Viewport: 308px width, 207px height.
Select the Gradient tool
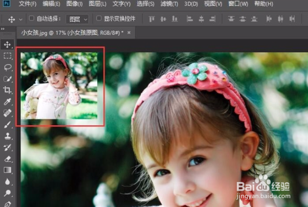[7, 170]
